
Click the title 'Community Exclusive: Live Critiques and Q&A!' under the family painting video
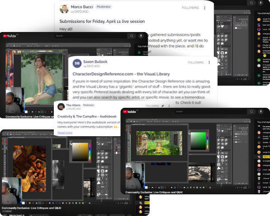(32, 208)
